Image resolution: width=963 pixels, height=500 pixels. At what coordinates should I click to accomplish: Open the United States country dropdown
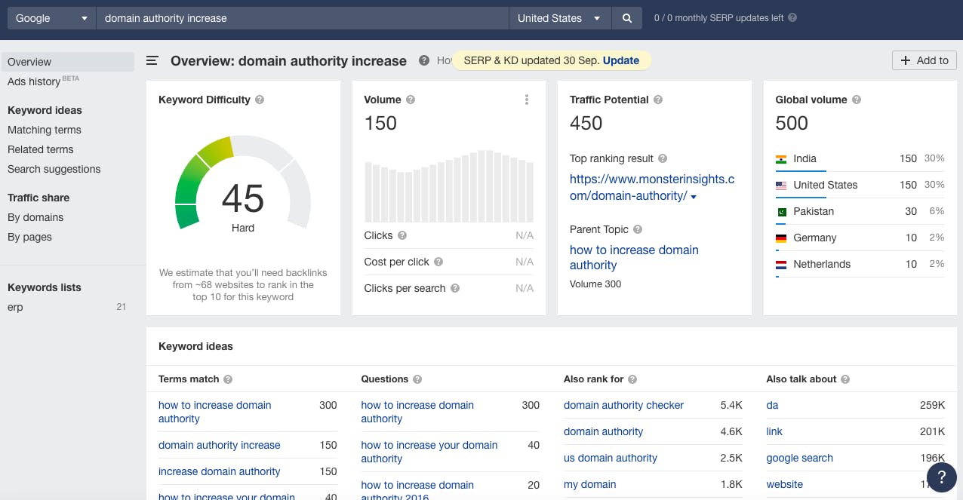pyautogui.click(x=560, y=18)
